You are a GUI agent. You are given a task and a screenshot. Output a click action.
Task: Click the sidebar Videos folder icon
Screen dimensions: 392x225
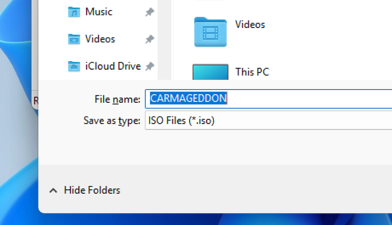click(x=74, y=39)
